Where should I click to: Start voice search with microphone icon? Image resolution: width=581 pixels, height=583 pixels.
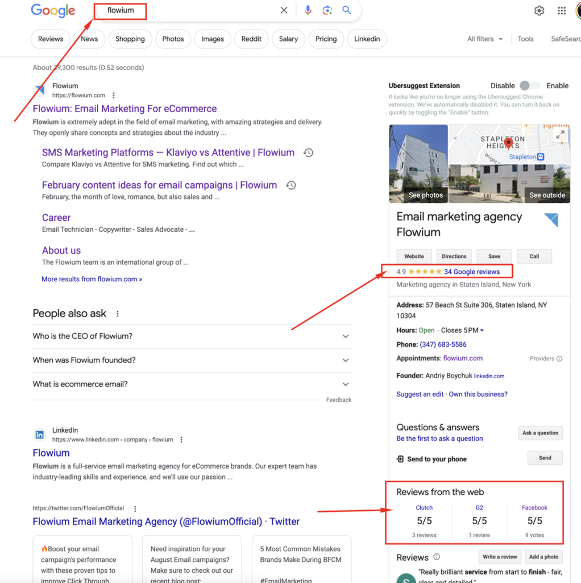pyautogui.click(x=308, y=10)
